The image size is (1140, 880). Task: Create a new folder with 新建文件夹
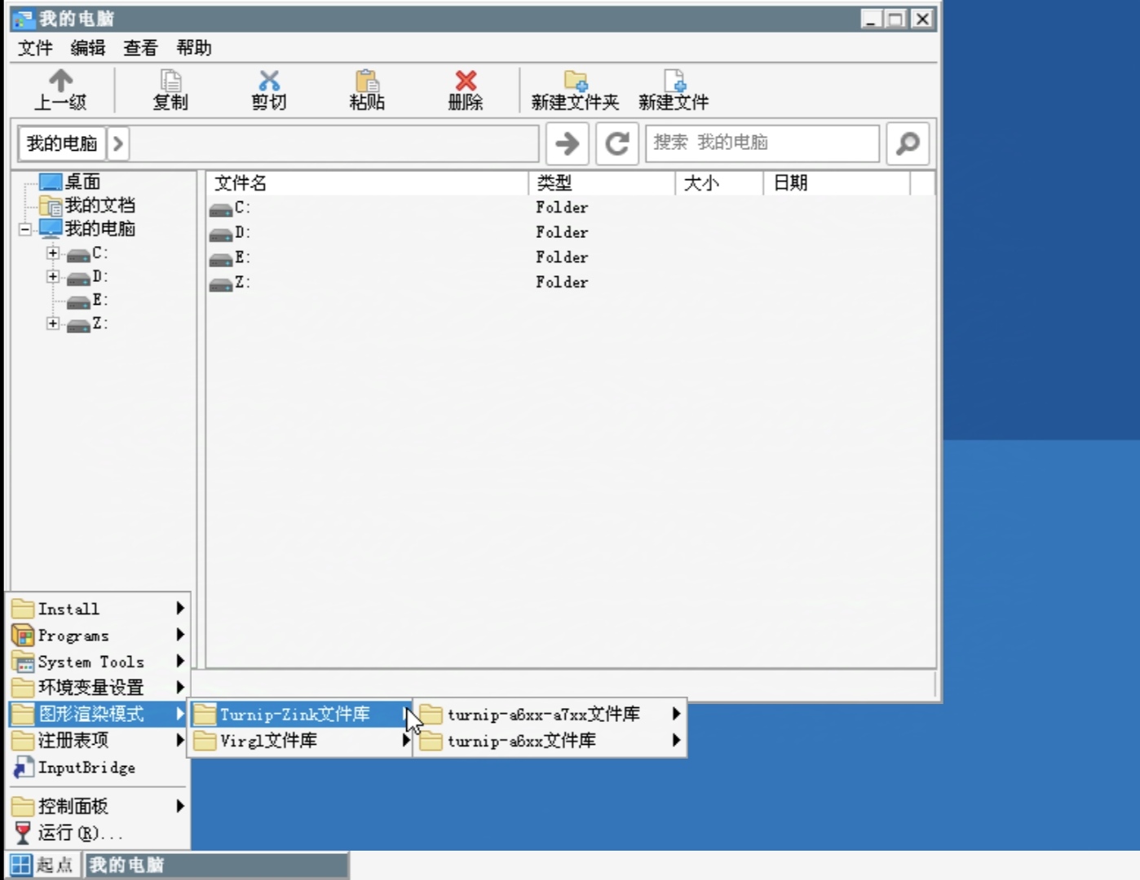(576, 90)
